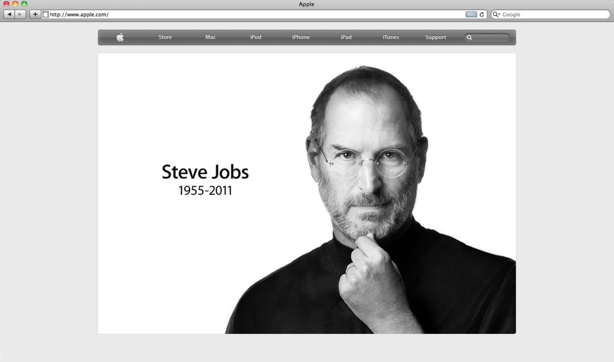Focus the Apple site search box
This screenshot has width=614, height=362.
[x=490, y=37]
